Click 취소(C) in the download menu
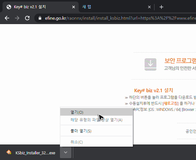 (96, 142)
